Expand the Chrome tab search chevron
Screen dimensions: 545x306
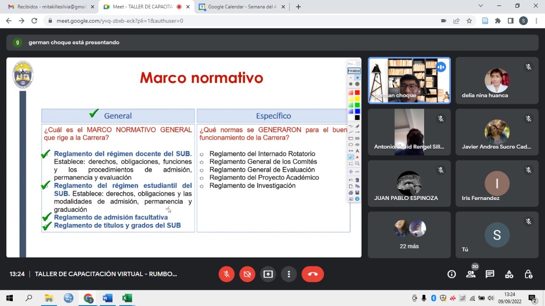pos(481,6)
